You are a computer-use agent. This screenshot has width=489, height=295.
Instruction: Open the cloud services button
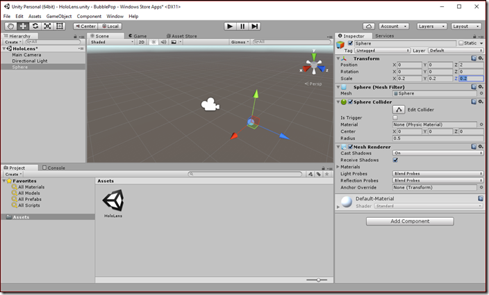click(x=369, y=26)
